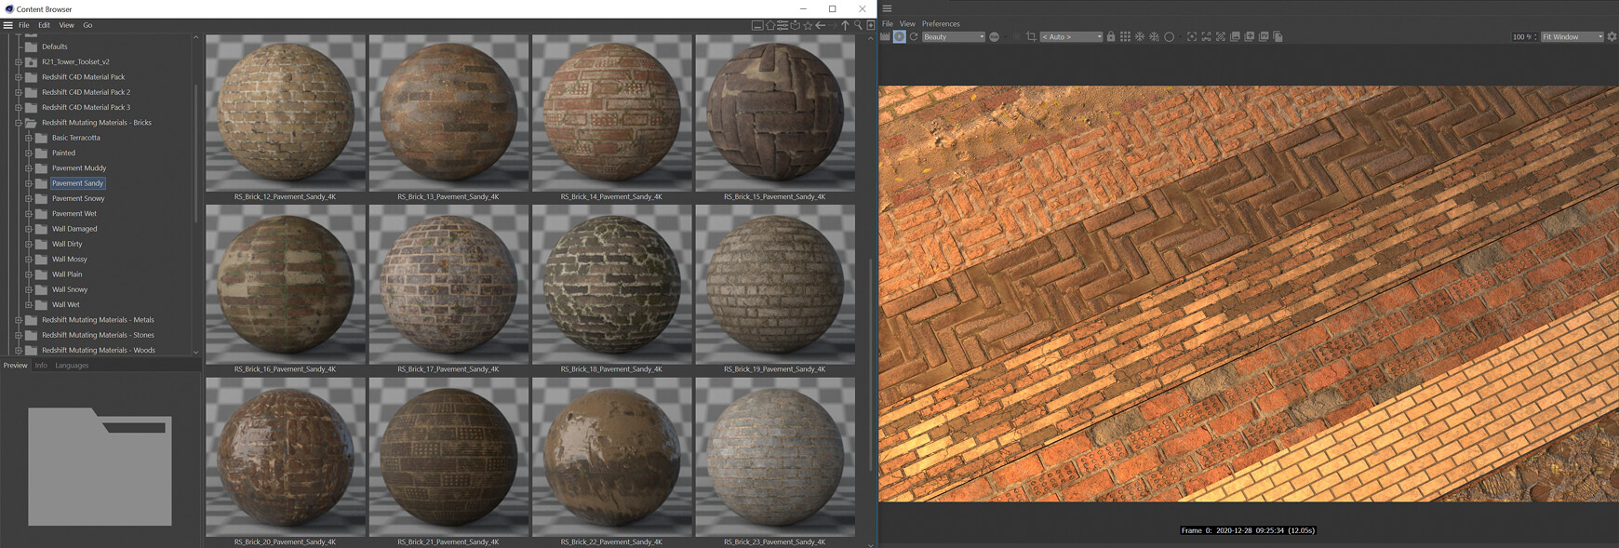The height and width of the screenshot is (548, 1619).
Task: Open RenderView File menu
Action: (x=887, y=24)
